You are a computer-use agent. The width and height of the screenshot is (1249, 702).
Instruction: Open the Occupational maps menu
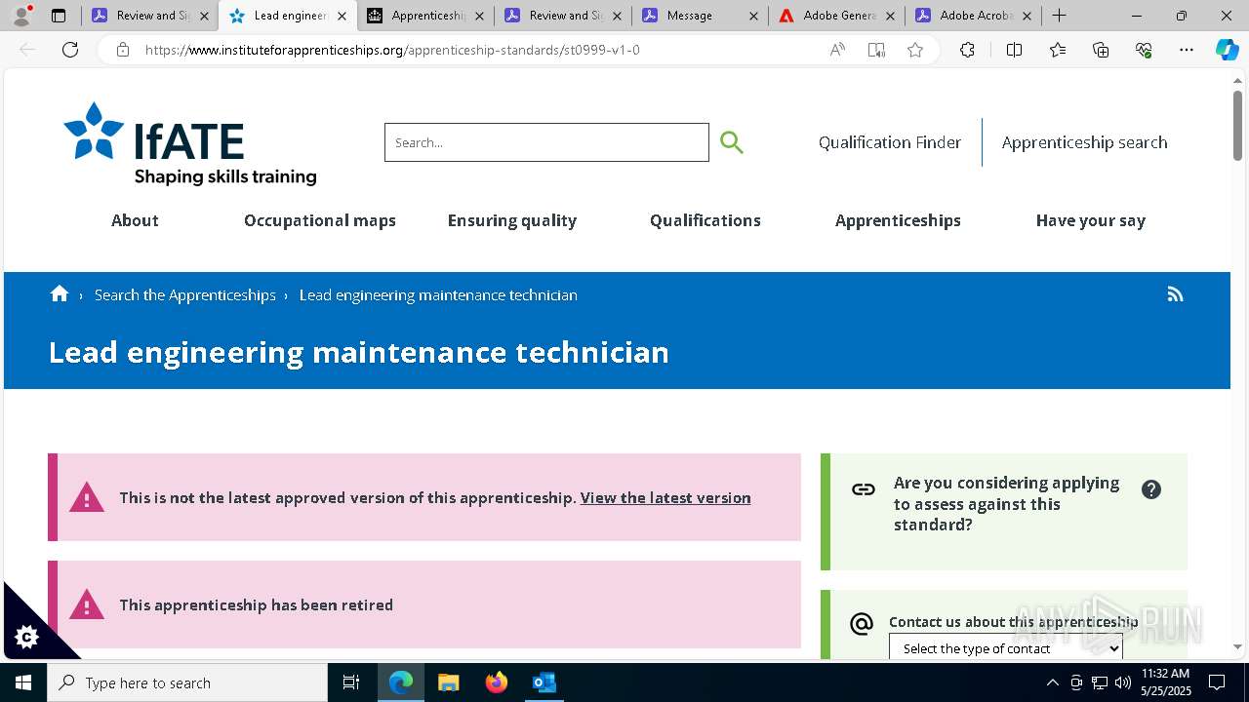[x=320, y=220]
